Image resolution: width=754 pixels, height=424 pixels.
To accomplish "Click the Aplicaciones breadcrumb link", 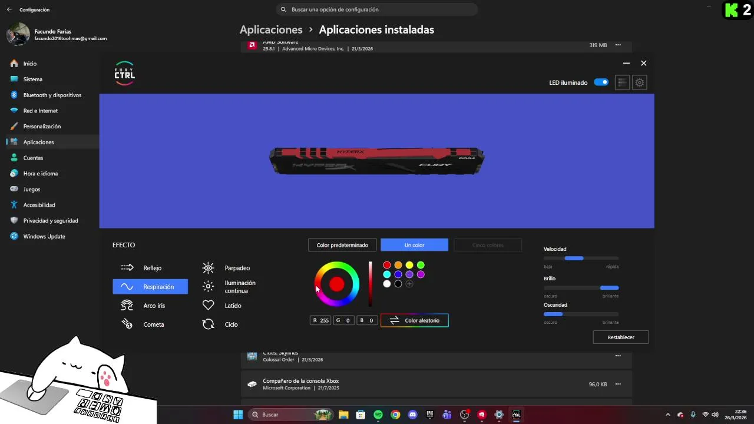I will point(271,29).
